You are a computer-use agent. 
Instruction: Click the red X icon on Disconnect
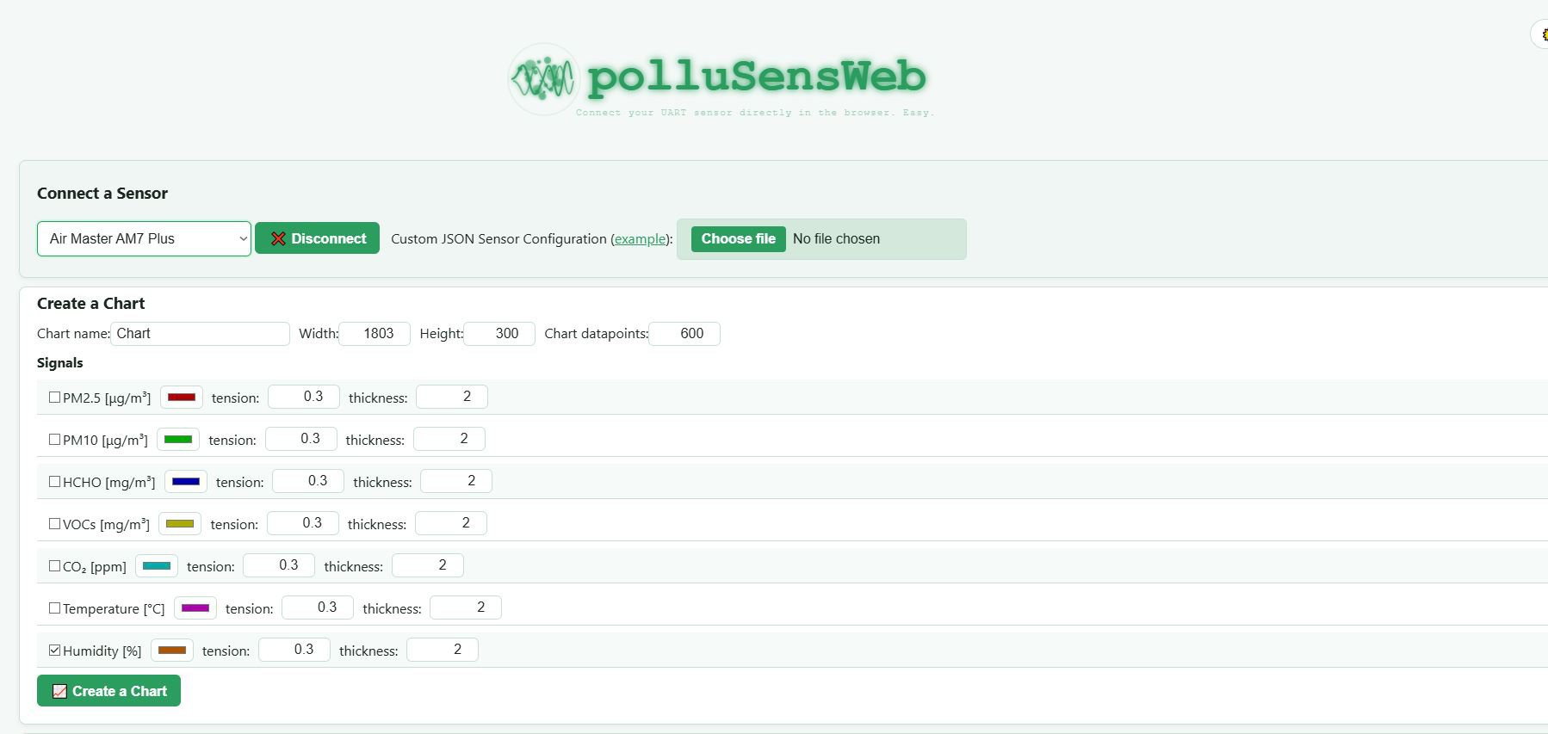(x=278, y=238)
